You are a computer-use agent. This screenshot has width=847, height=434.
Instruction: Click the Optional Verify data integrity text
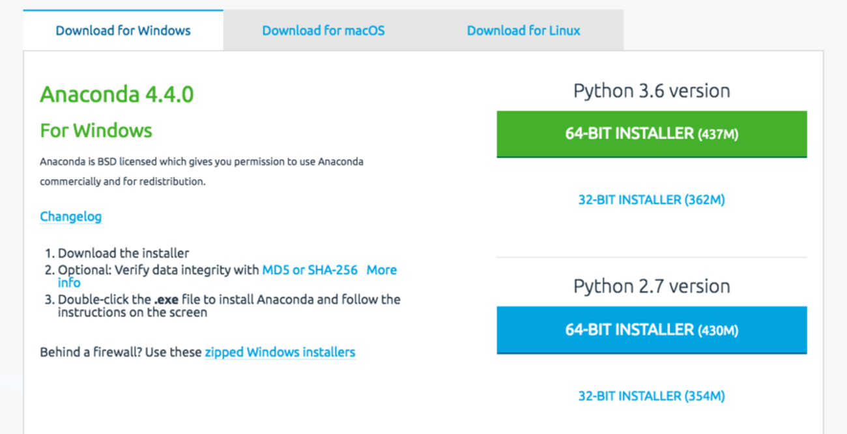coord(159,269)
